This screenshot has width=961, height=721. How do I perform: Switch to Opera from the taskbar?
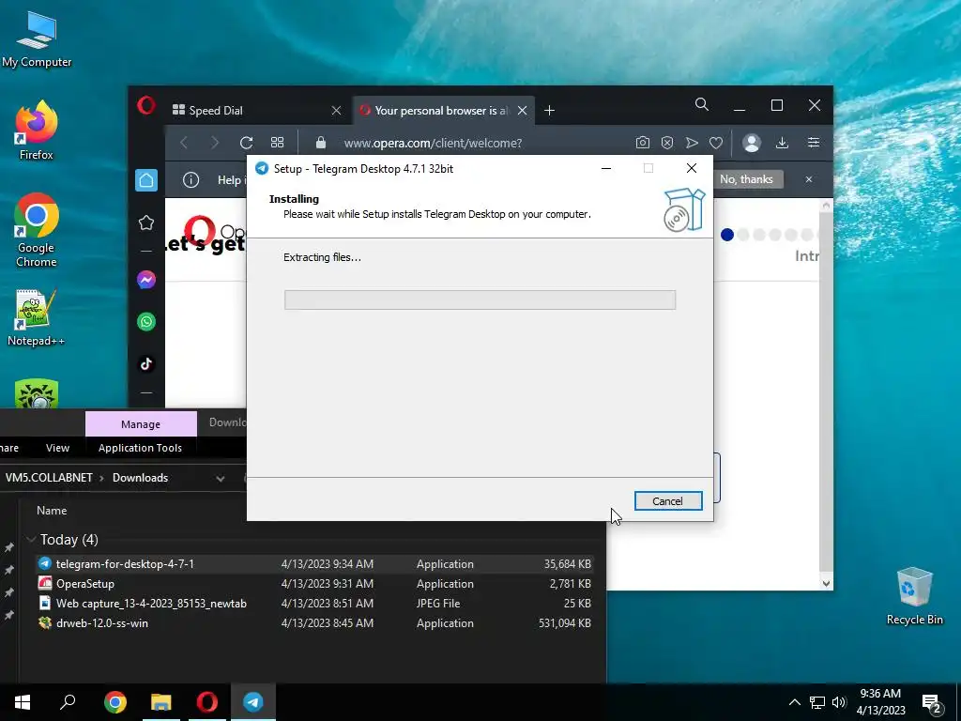(x=207, y=702)
